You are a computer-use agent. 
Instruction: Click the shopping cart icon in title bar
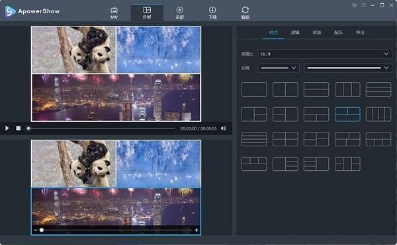354,5
